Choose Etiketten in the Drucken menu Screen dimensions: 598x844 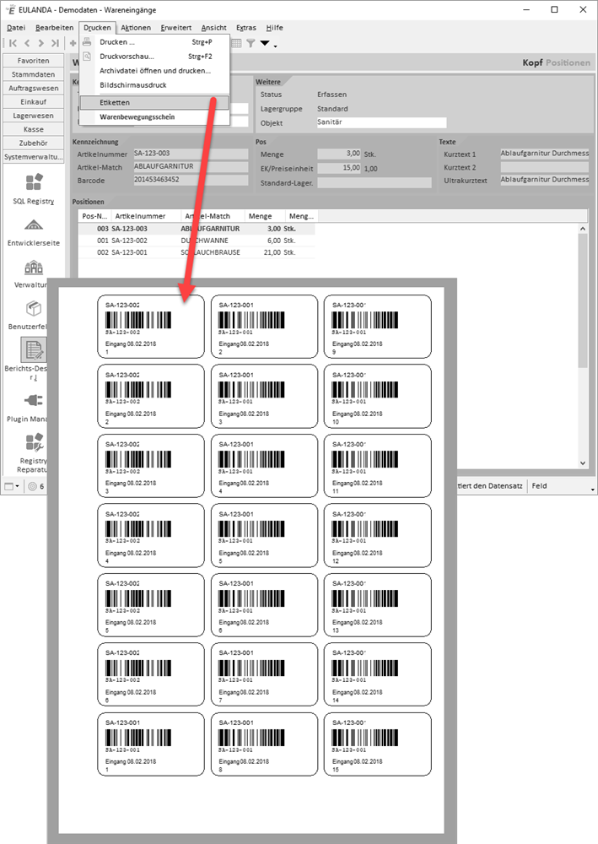[x=154, y=102]
